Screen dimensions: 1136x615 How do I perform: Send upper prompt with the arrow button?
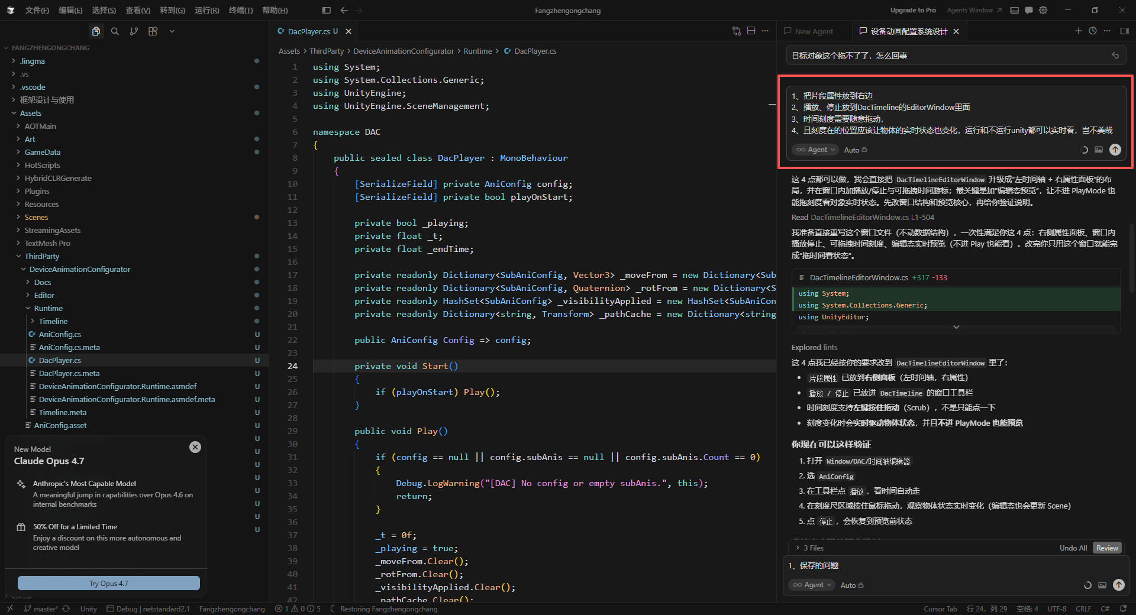1115,150
